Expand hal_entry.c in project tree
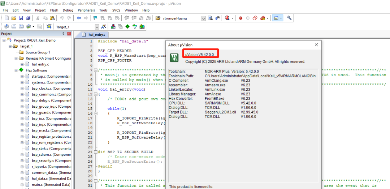390x189 pixels. click(x=22, y=64)
